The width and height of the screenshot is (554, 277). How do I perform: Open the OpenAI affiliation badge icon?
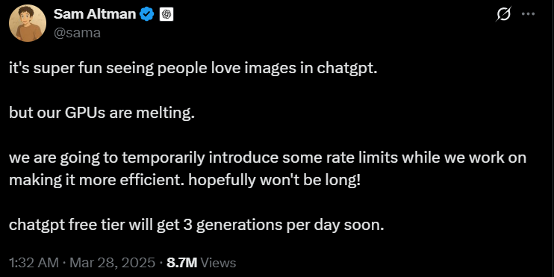coord(166,14)
